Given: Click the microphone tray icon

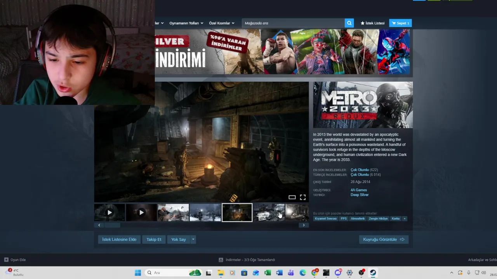Looking at the screenshot, I should pos(469,273).
